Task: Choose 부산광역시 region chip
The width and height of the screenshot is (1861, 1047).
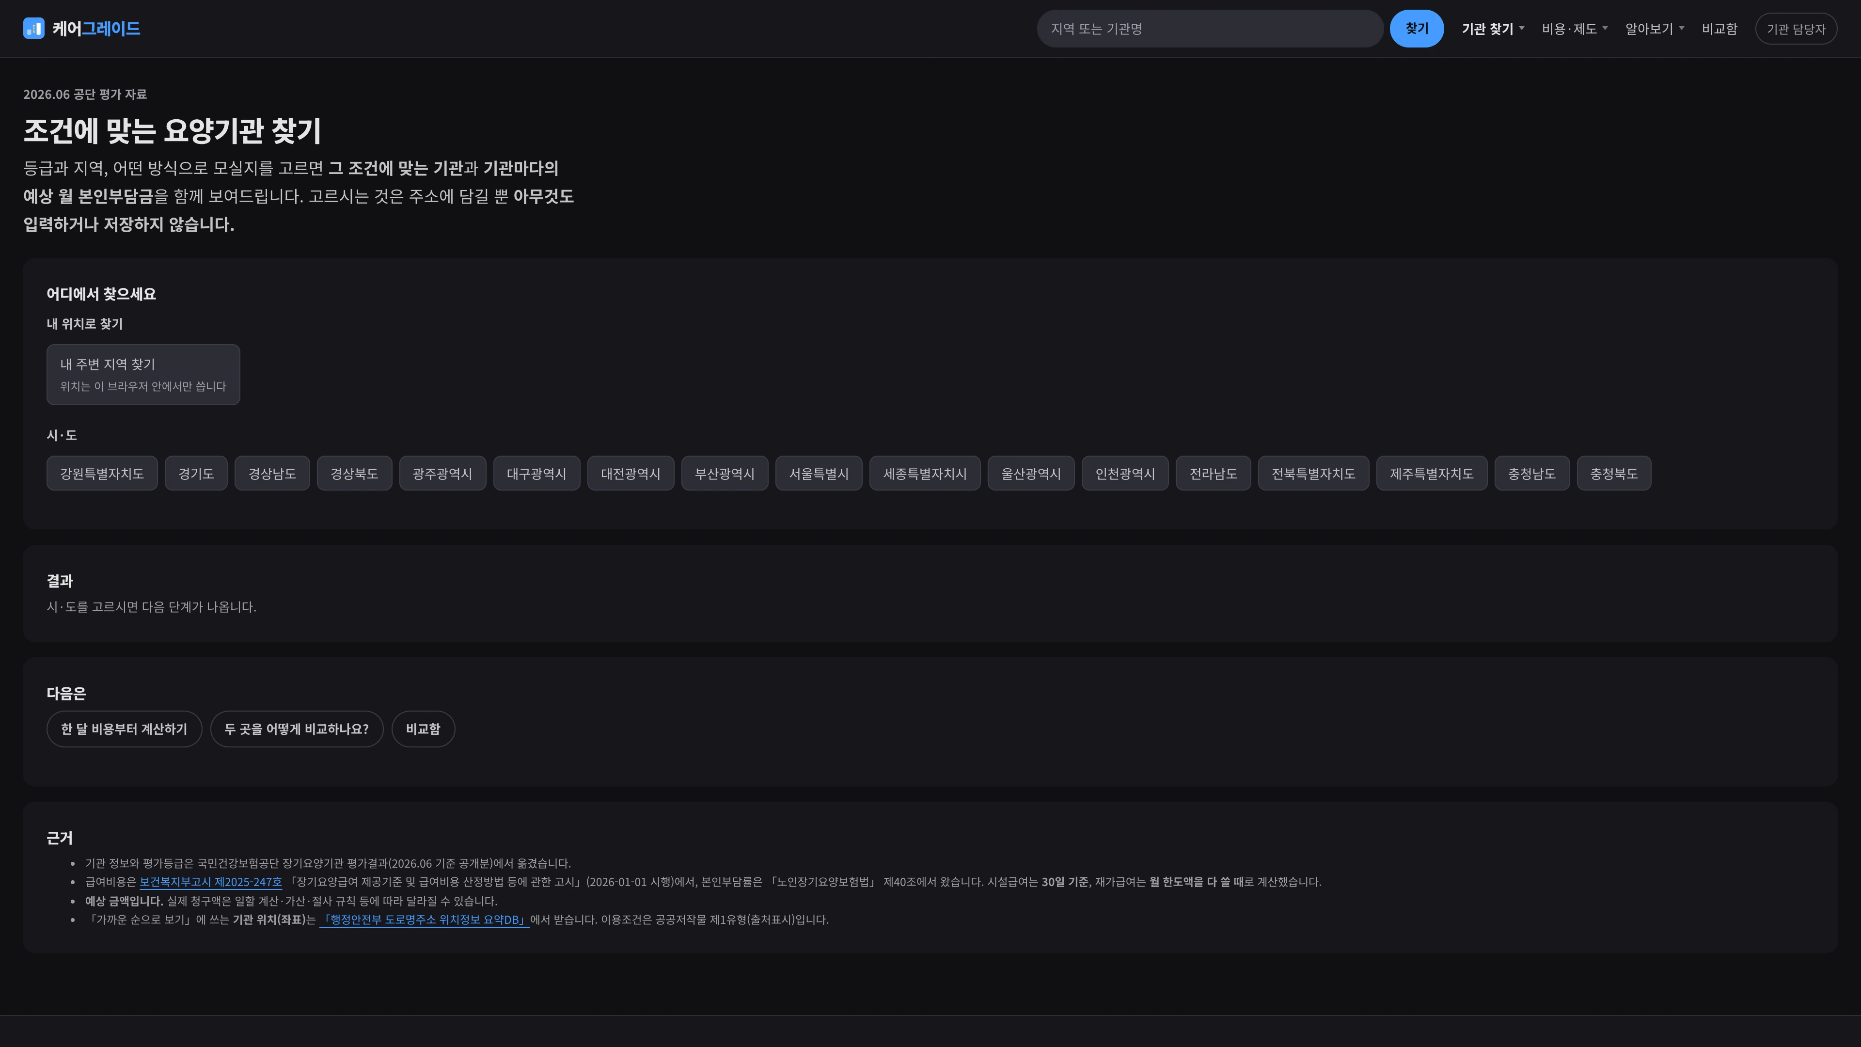Action: tap(724, 473)
